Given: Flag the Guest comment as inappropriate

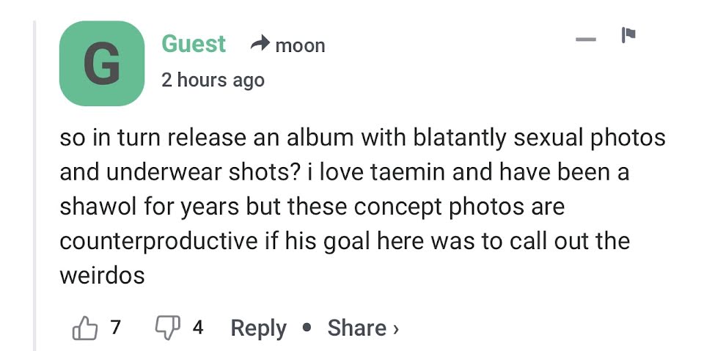Looking at the screenshot, I should (x=628, y=35).
